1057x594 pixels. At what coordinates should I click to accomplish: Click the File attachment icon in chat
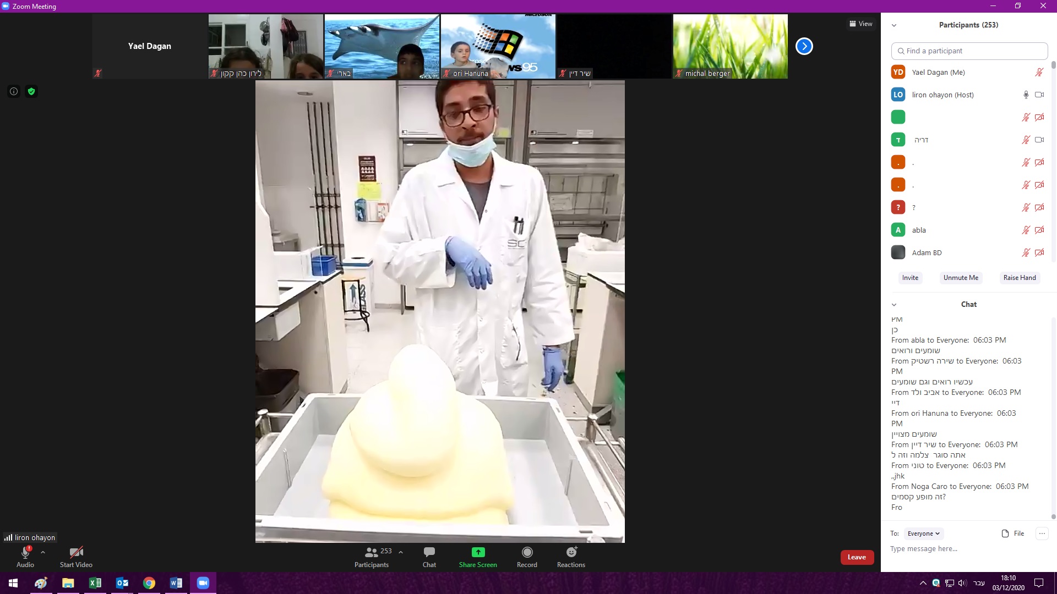1005,533
